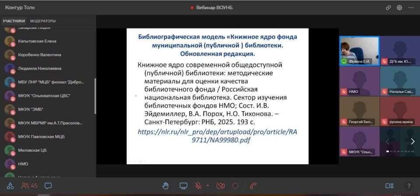Click the presentation slide area
Screen dimensions: 420x196
pos(217,96)
